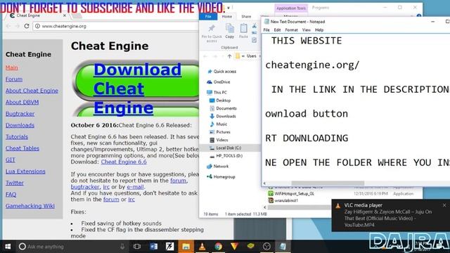Open VLC media player from the taskbar

coord(202,247)
